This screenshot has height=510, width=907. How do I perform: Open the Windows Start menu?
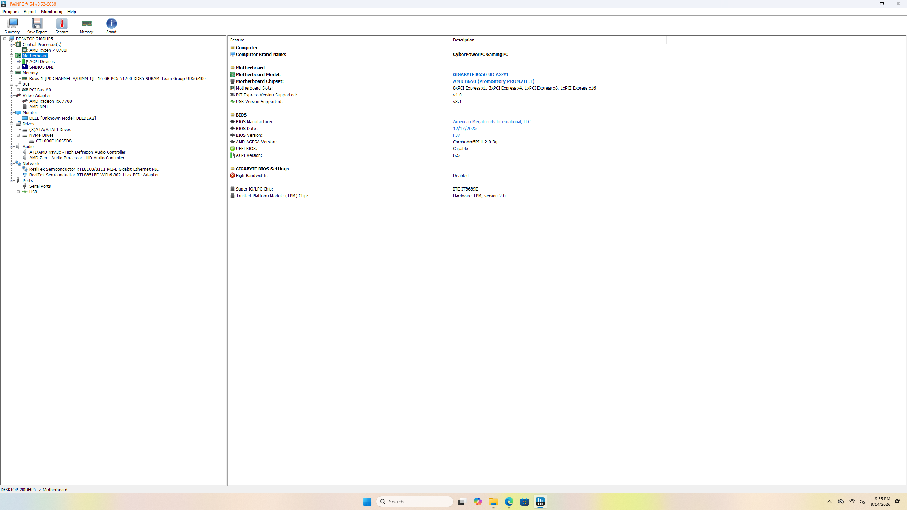[367, 501]
